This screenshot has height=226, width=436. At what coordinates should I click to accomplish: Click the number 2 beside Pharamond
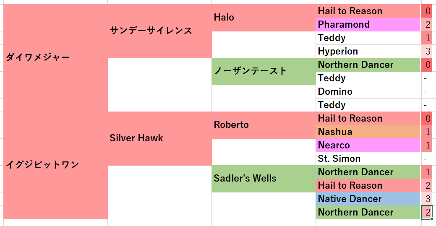click(426, 24)
